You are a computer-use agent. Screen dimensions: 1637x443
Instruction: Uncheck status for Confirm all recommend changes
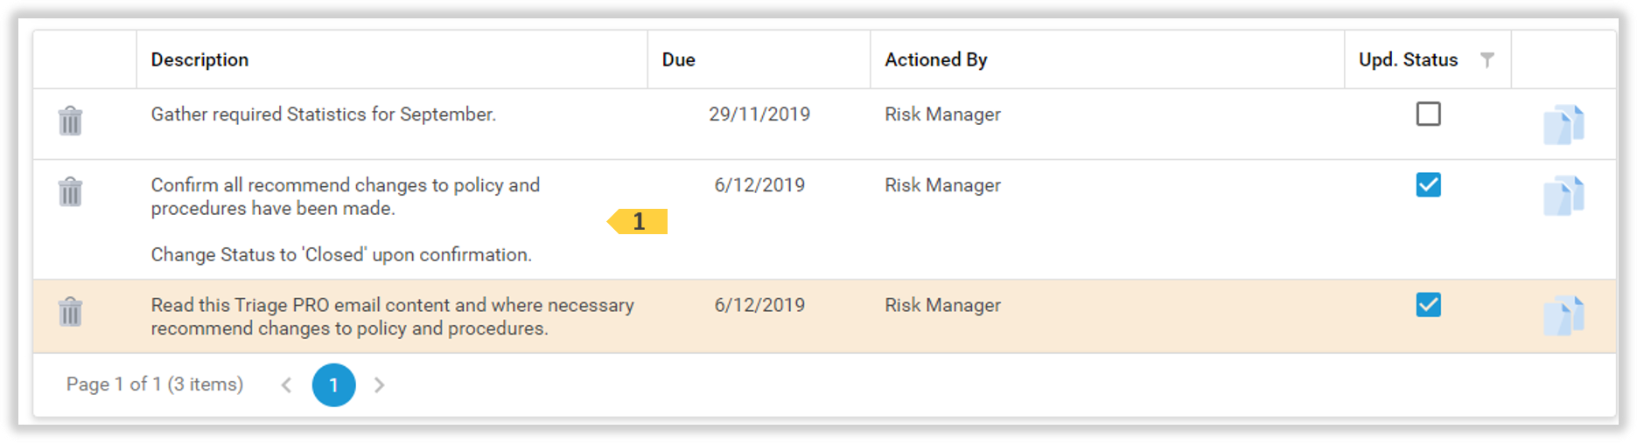1428,185
